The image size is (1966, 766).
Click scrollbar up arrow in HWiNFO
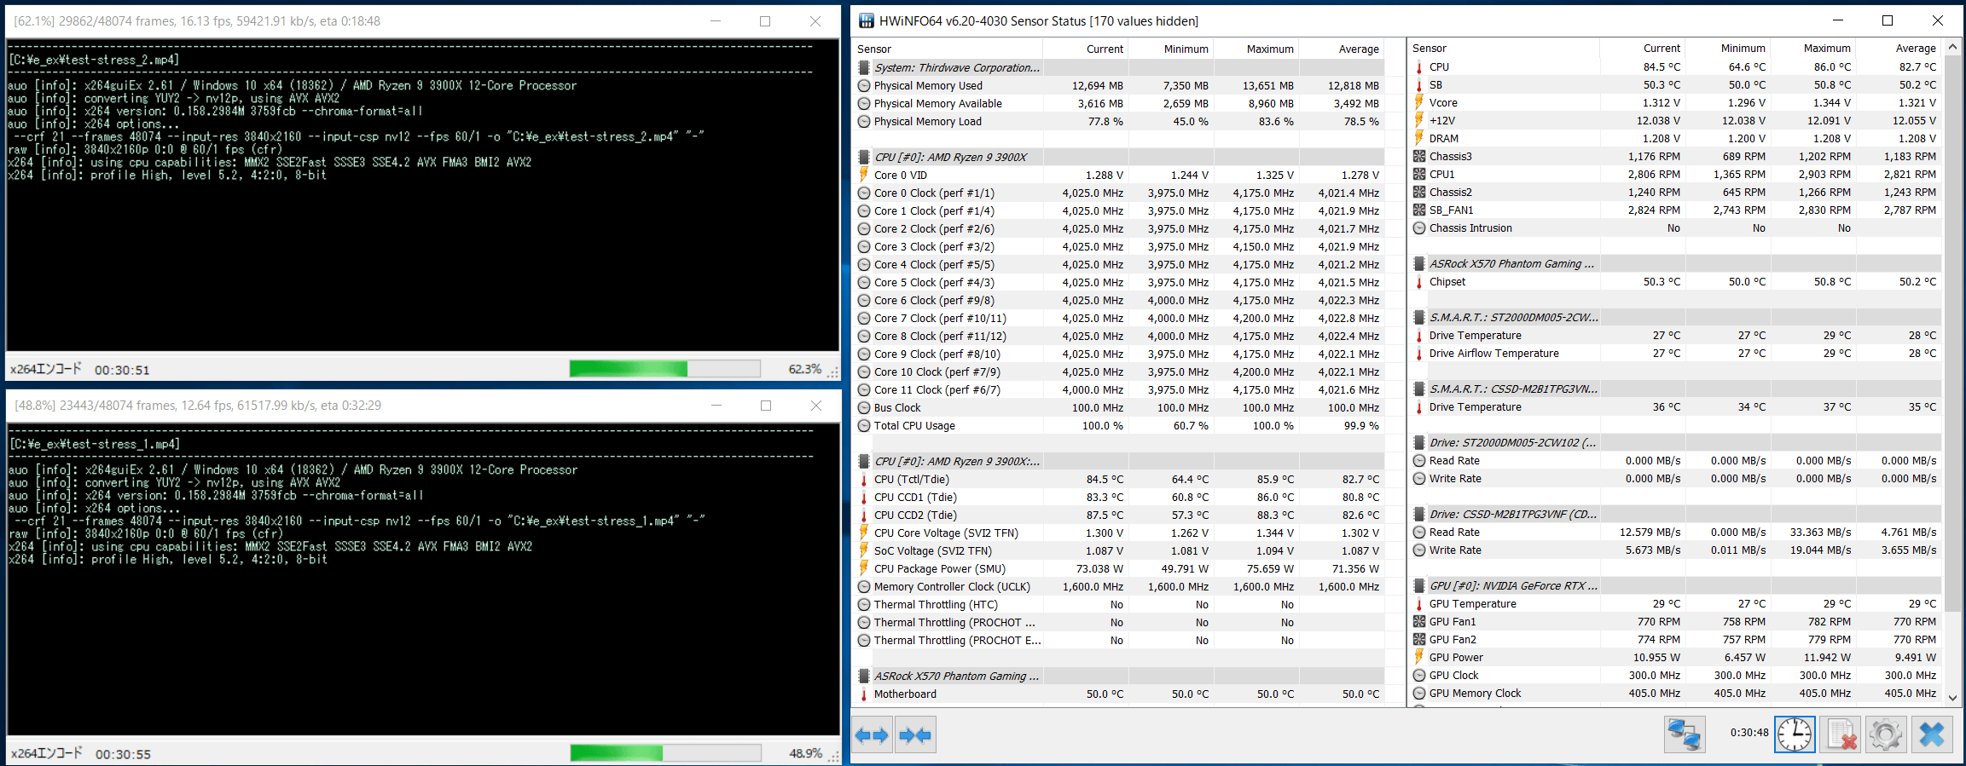(1953, 49)
